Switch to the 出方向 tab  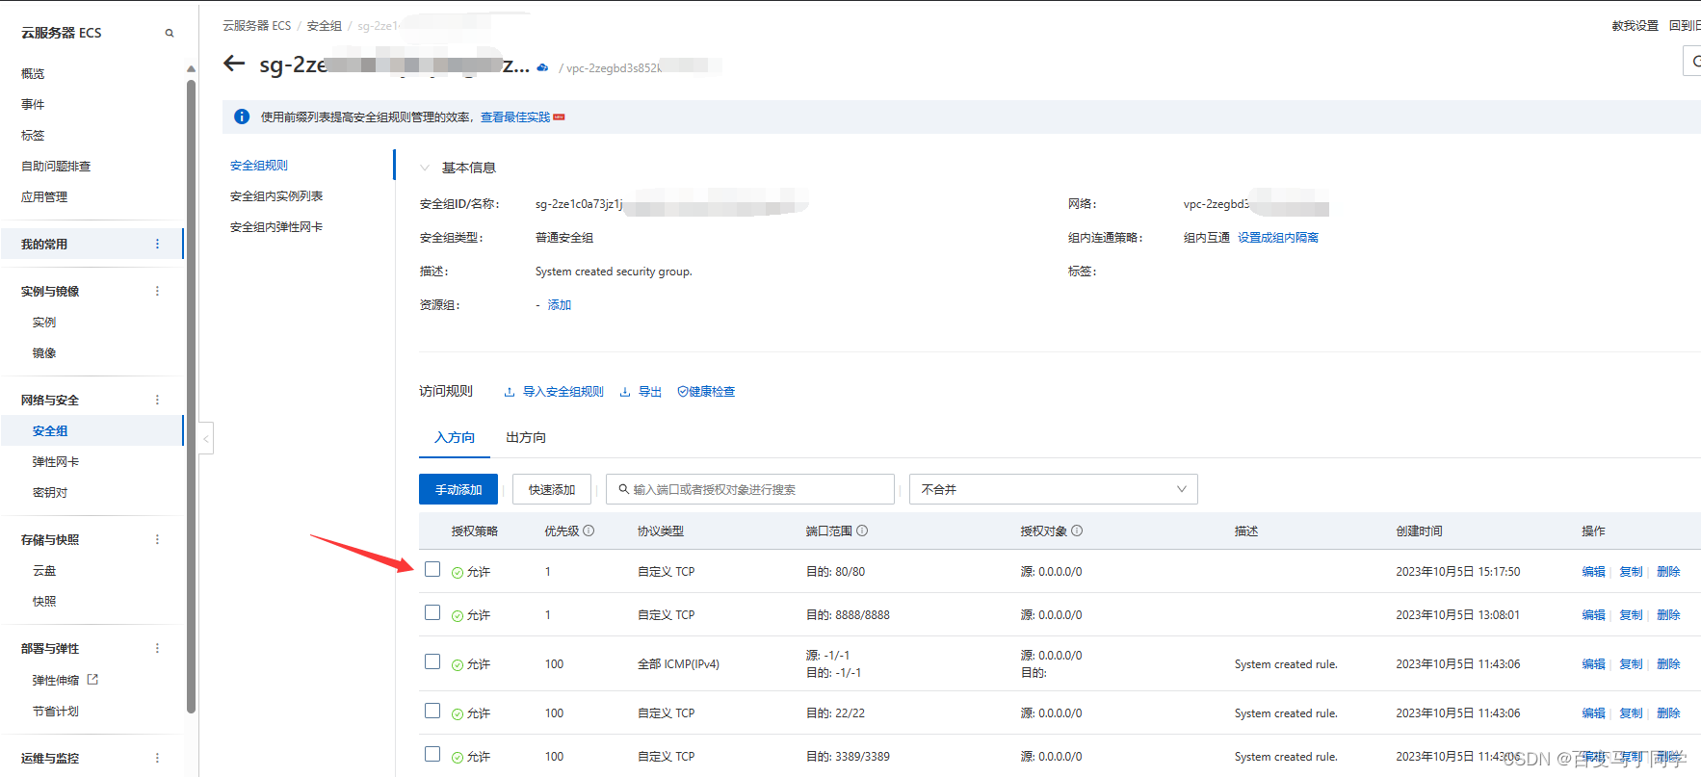(526, 437)
